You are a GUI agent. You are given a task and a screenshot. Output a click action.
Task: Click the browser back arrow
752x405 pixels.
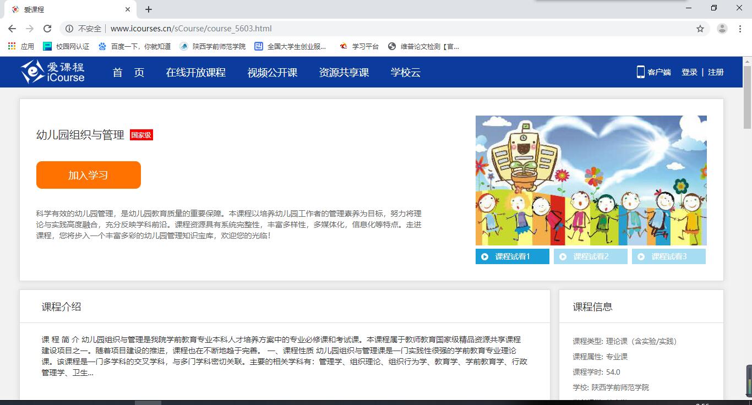click(x=12, y=29)
